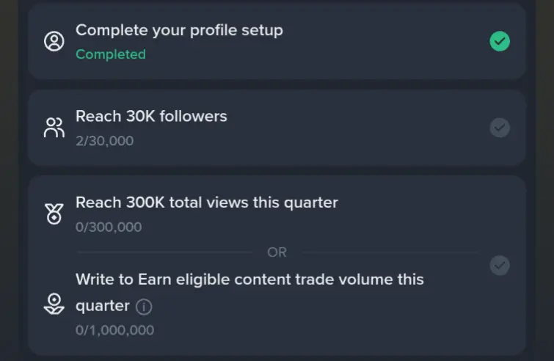This screenshot has height=361, width=554.
Task: Click the OR divider label
Action: (277, 252)
